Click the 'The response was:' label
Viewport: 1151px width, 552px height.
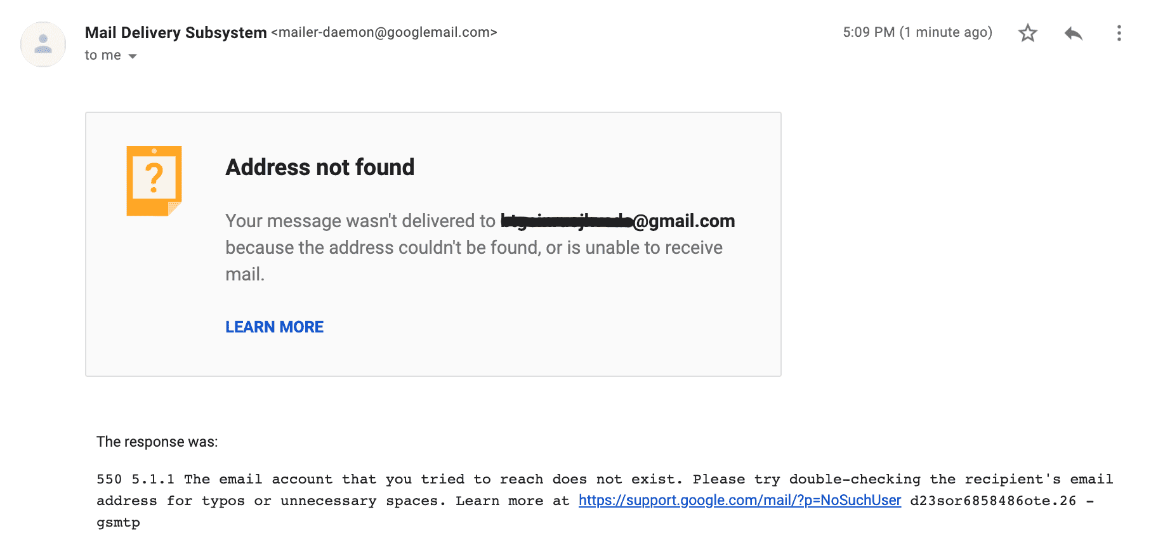coord(157,442)
